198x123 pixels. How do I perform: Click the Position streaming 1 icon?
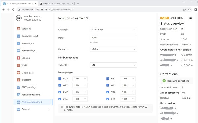tap(18, 95)
